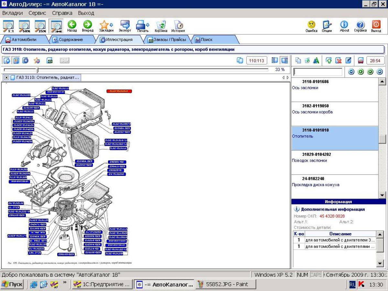Toggle the colored grid view button
The image size is (388, 291).
16,60
